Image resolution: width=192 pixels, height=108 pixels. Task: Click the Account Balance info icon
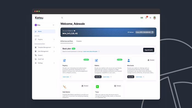coord(74,31)
